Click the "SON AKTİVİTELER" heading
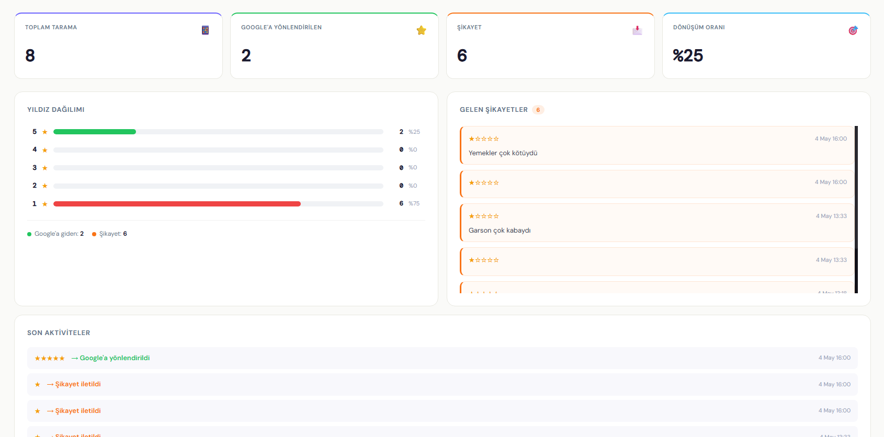 coord(59,333)
